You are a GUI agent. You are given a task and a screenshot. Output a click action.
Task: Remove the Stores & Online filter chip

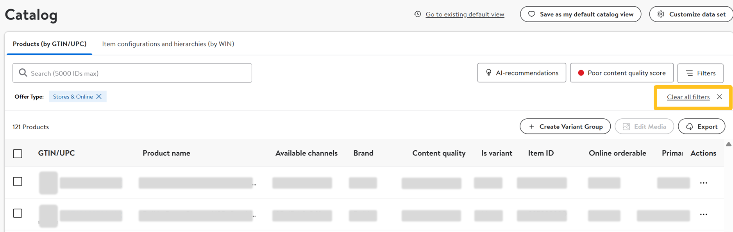(x=99, y=96)
